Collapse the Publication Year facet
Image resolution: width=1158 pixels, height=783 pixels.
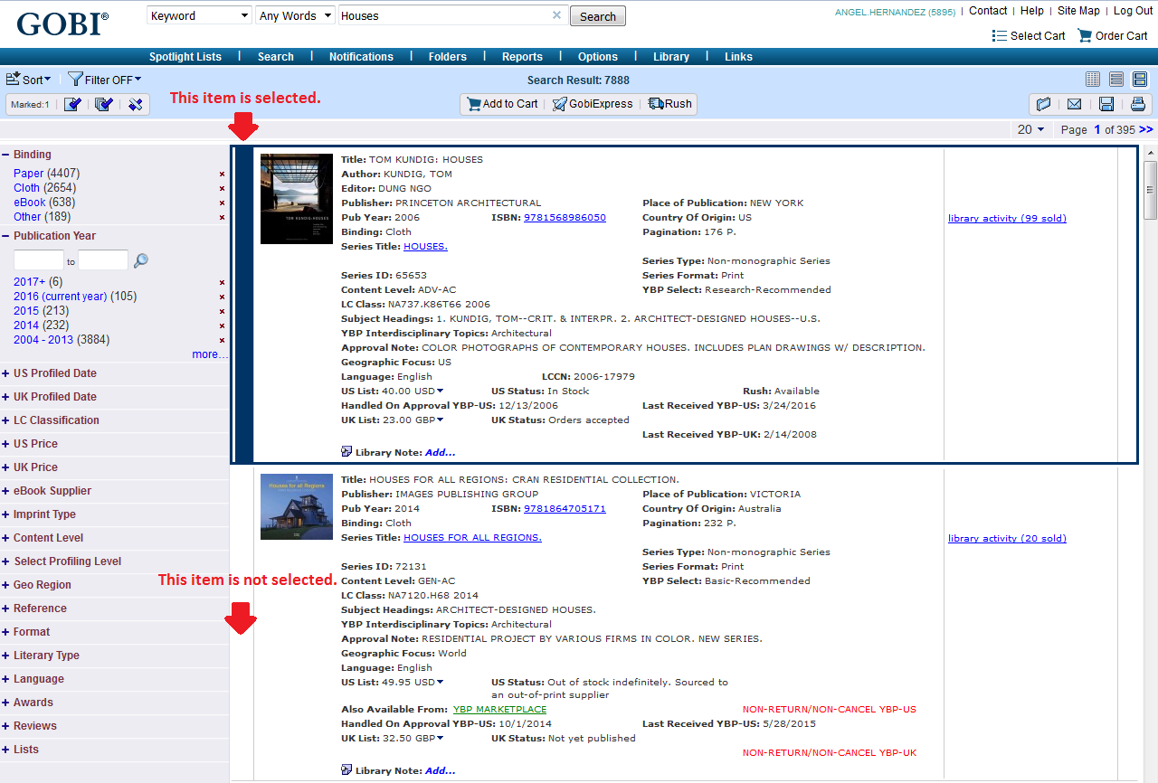click(5, 236)
